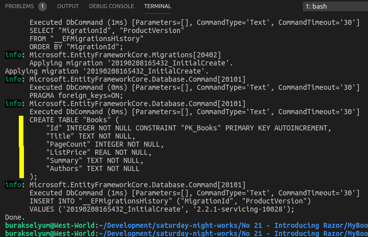Click the 'Done.' output line
This screenshot has width=368, height=237.
[15, 217]
